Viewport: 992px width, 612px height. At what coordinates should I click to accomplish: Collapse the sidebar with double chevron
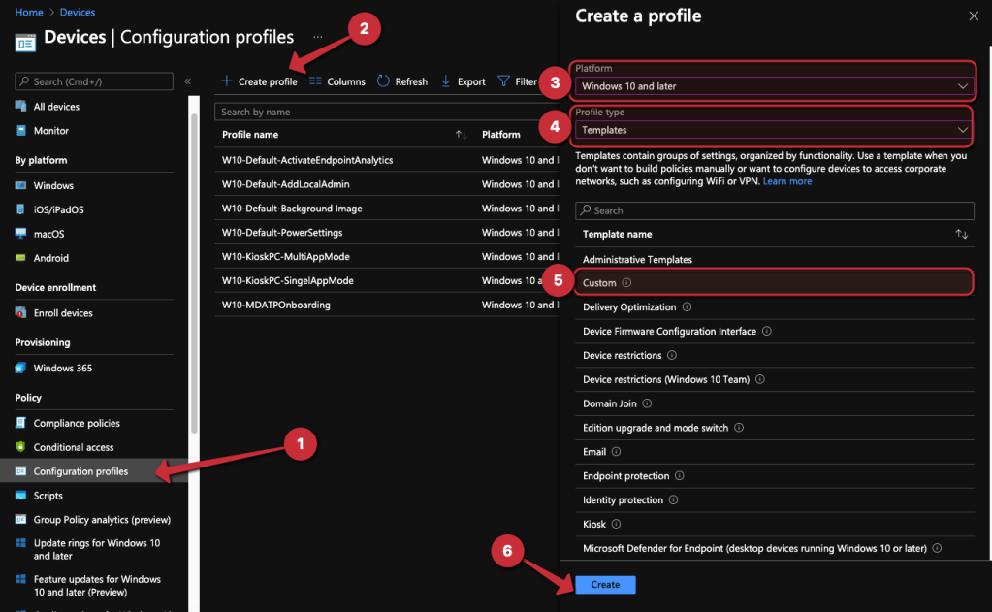point(187,81)
